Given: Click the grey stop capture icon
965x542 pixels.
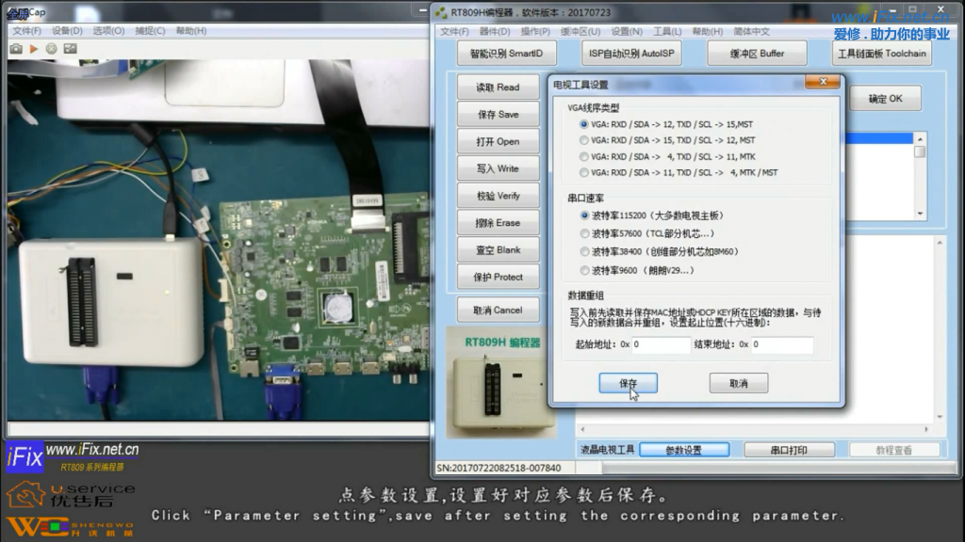Looking at the screenshot, I should coord(51,48).
